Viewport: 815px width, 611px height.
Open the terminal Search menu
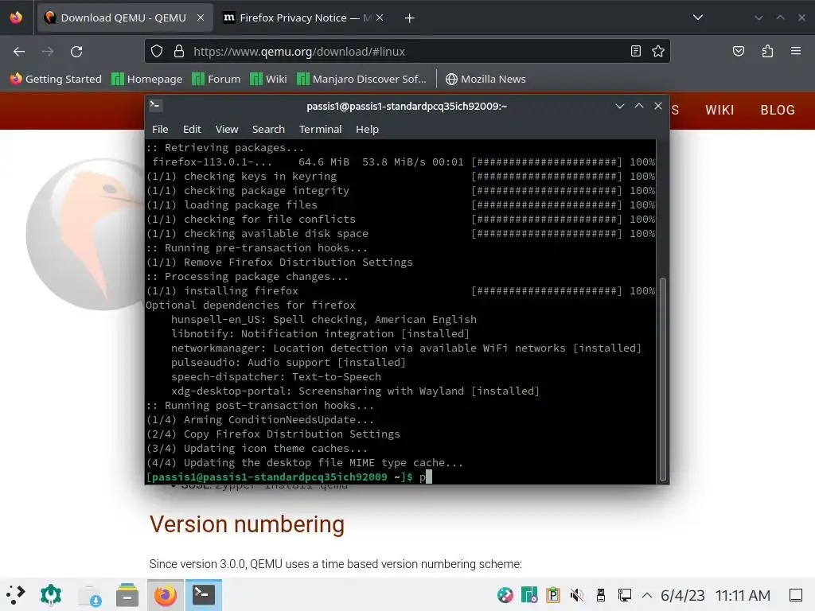[268, 130]
